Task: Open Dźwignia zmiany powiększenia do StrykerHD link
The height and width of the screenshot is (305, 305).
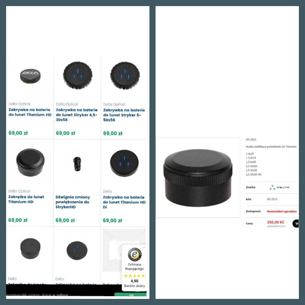Action: click(x=73, y=202)
